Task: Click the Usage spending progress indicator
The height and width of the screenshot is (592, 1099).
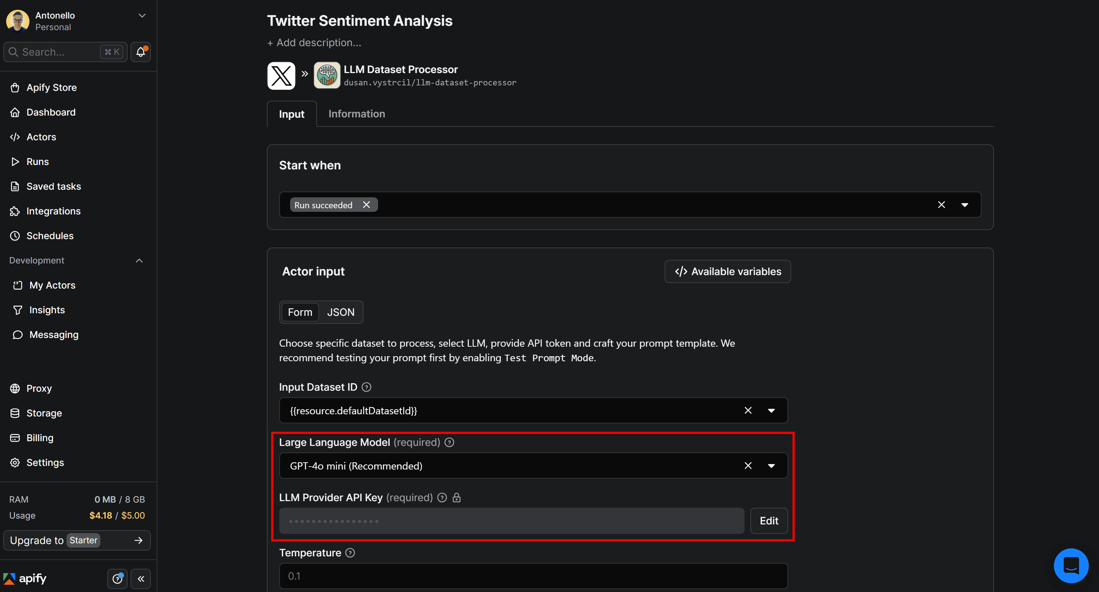Action: [116, 515]
